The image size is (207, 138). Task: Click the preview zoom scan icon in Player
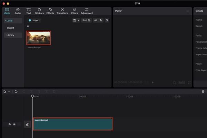pyautogui.click(x=174, y=82)
